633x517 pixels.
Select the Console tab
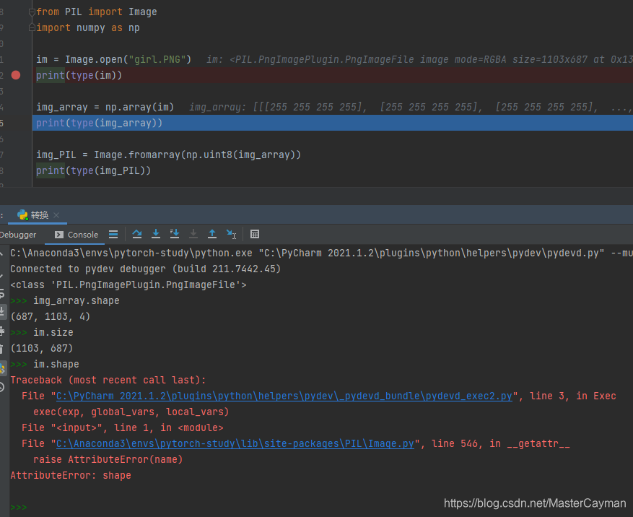coord(77,235)
